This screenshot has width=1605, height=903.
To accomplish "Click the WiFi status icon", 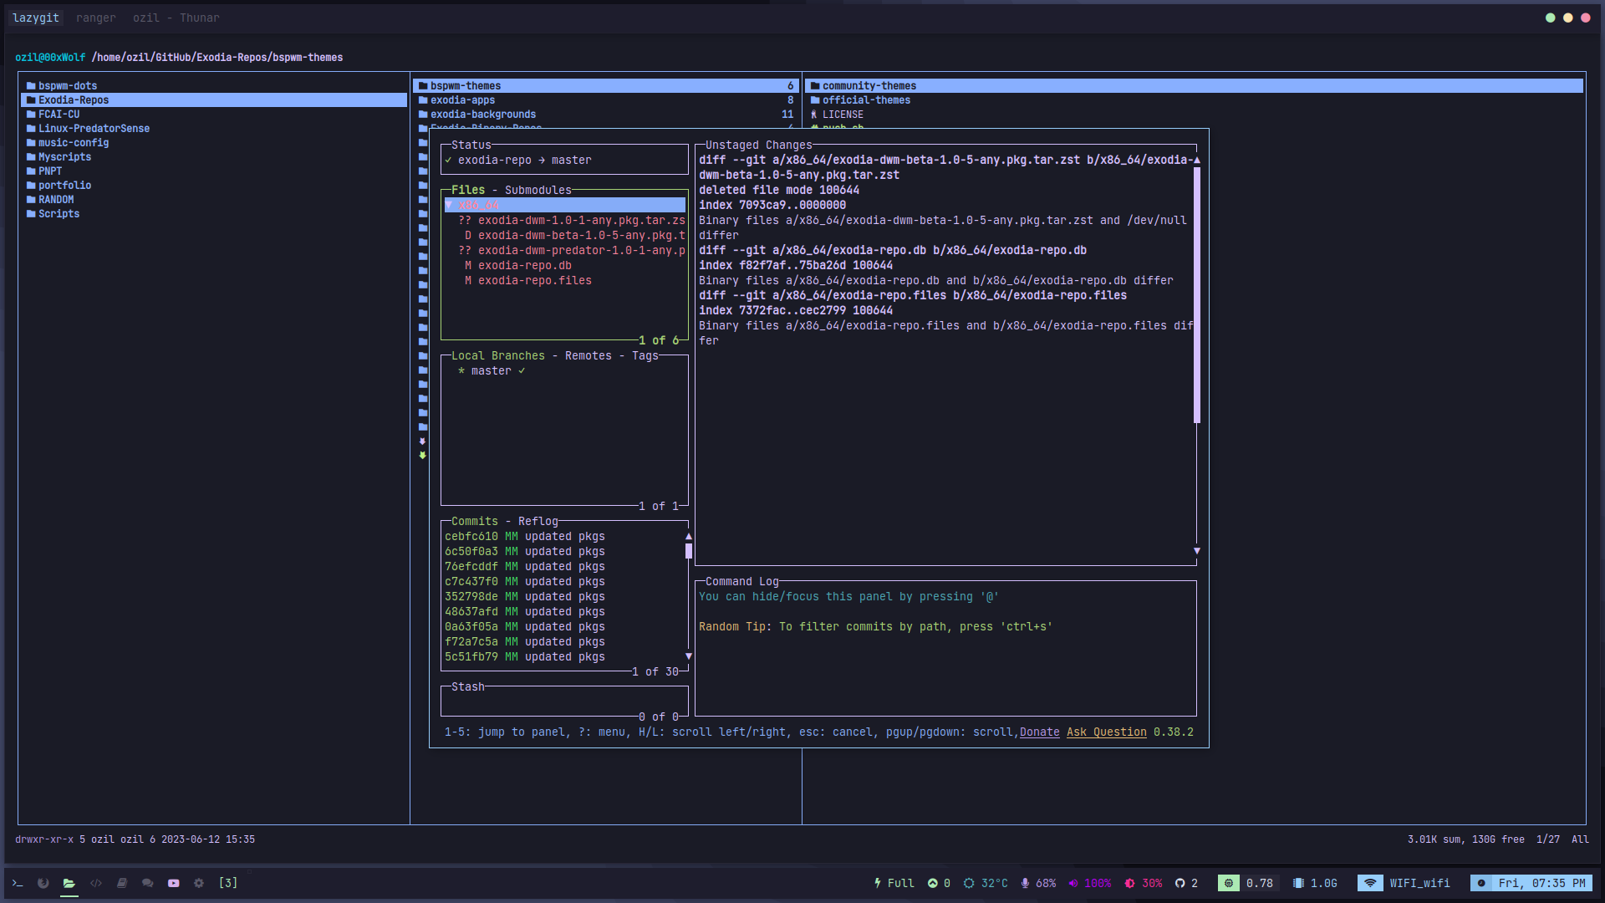I will coord(1369,883).
